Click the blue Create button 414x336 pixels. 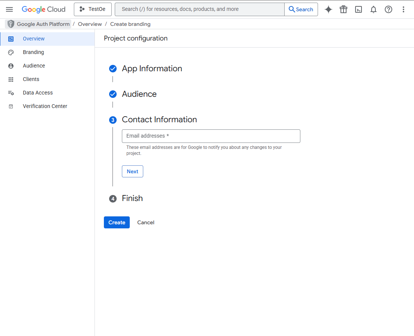coord(117,222)
